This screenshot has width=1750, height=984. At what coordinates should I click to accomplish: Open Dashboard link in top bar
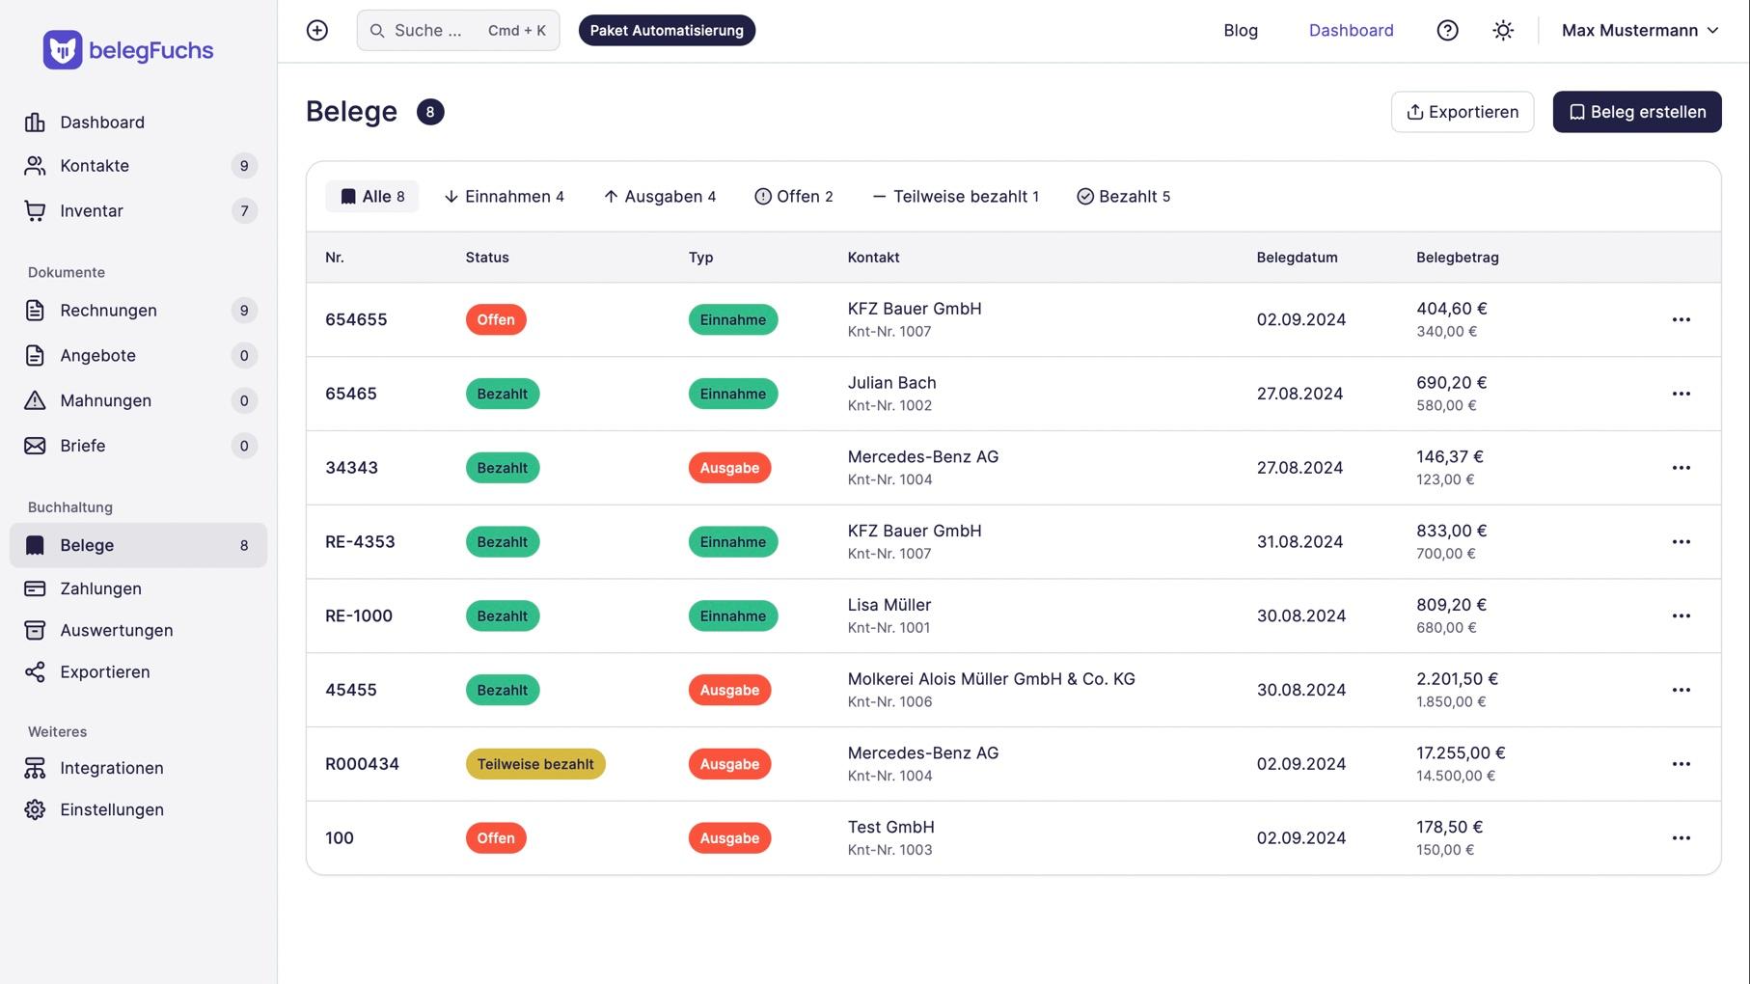[x=1351, y=31]
